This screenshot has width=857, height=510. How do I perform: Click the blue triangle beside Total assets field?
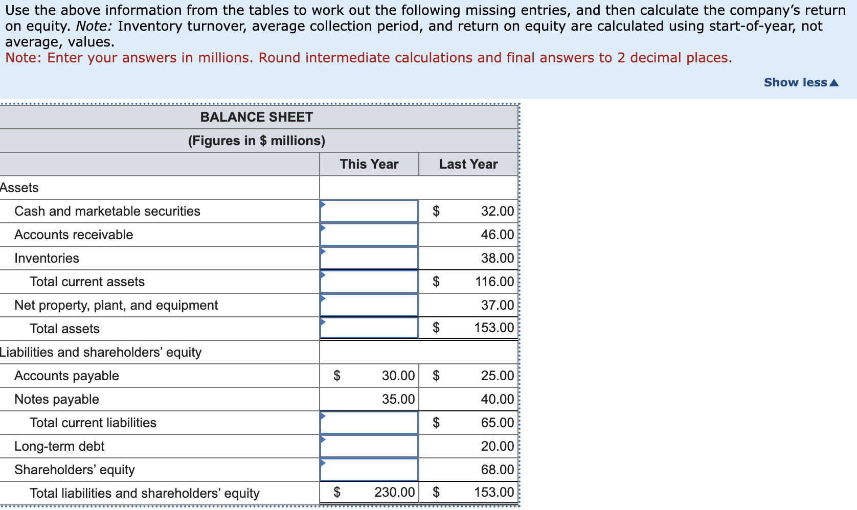[324, 322]
